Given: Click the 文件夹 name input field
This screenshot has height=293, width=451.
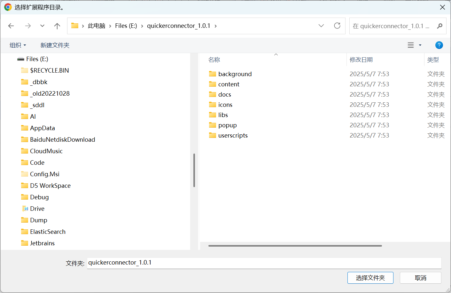Looking at the screenshot, I should pyautogui.click(x=264, y=263).
